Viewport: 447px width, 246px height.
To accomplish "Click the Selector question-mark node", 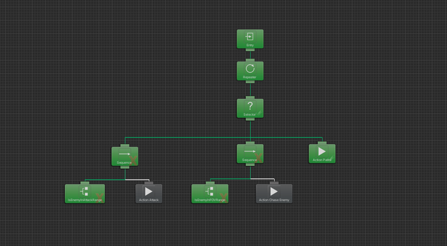I will (250, 109).
